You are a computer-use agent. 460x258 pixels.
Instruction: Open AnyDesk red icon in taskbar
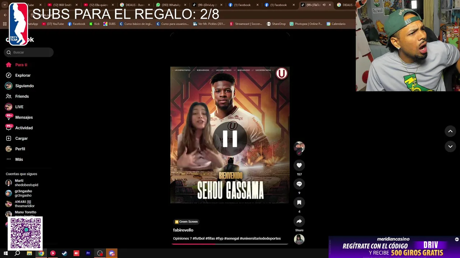(76, 253)
